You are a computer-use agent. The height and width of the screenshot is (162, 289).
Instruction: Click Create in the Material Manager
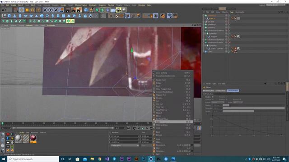coord(21,133)
